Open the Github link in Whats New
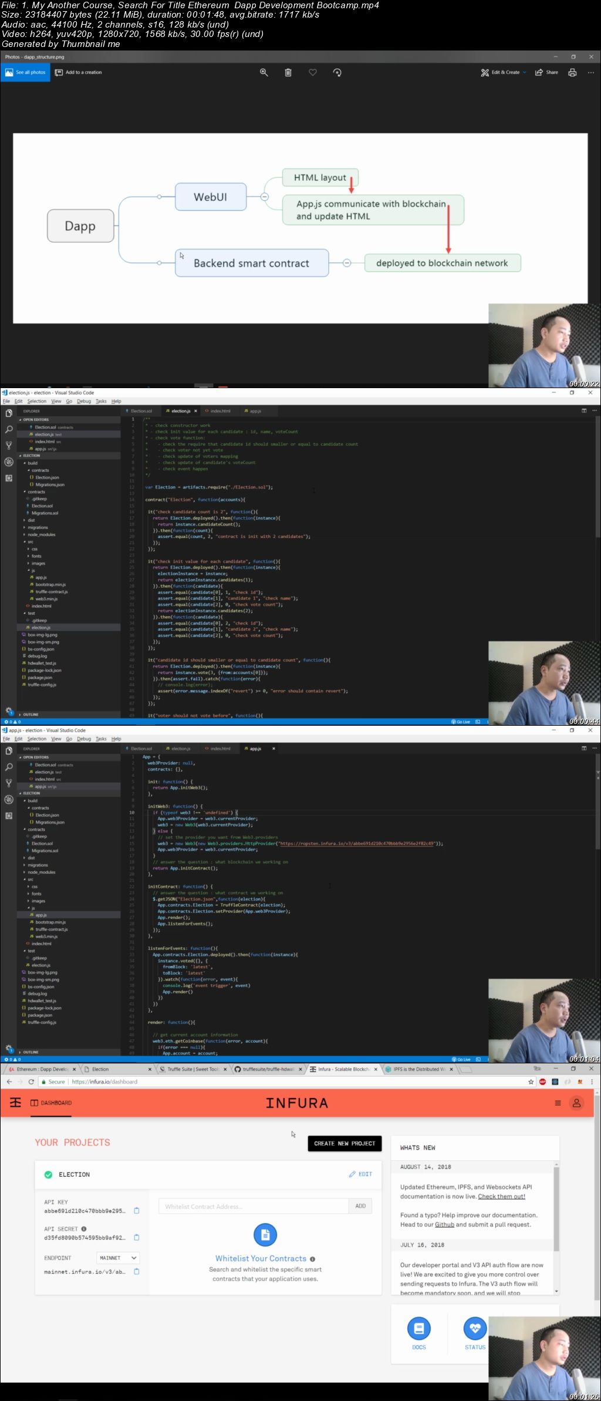Image resolution: width=601 pixels, height=1401 pixels. point(444,1224)
